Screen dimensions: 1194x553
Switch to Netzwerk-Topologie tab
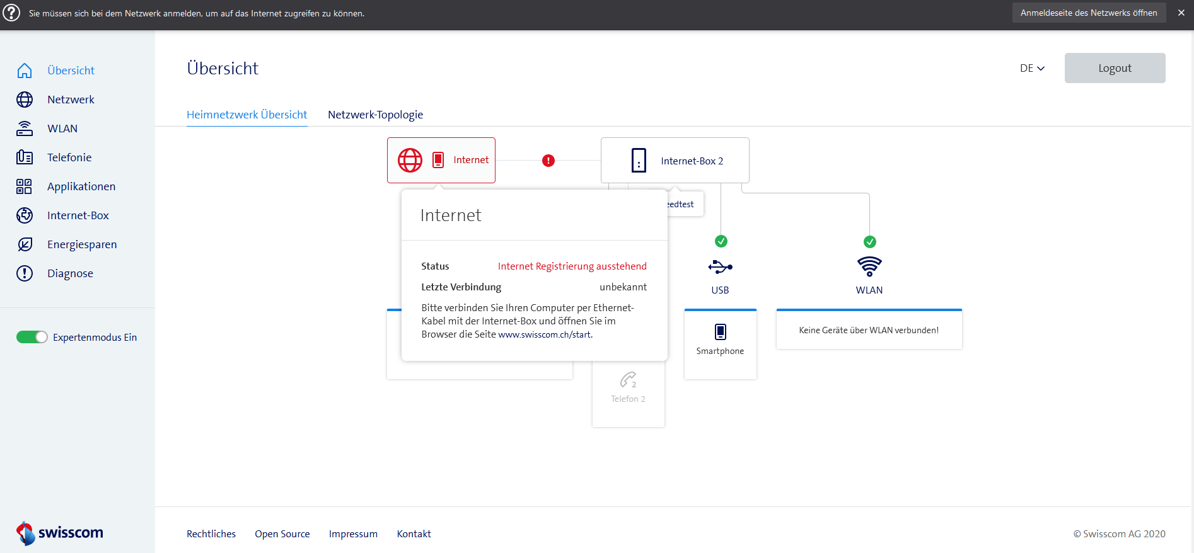(x=375, y=115)
